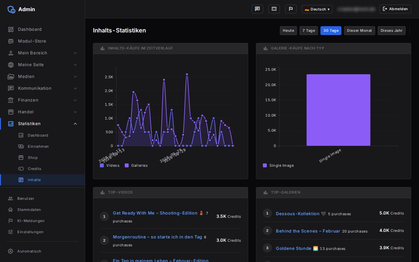The width and height of the screenshot is (419, 262).
Task: Open the Credits coin icon
Action: [x=21, y=169]
